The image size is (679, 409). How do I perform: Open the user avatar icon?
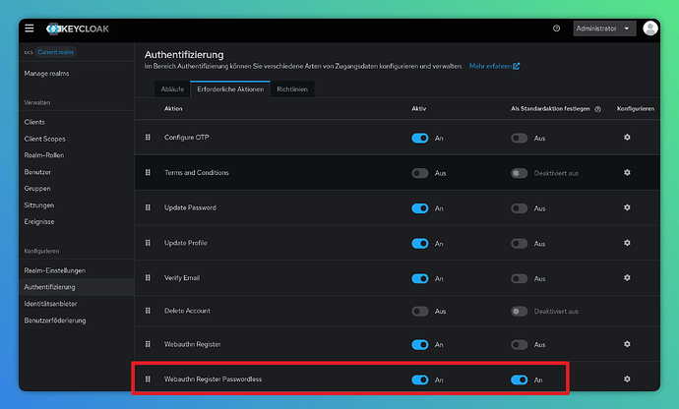tap(650, 29)
